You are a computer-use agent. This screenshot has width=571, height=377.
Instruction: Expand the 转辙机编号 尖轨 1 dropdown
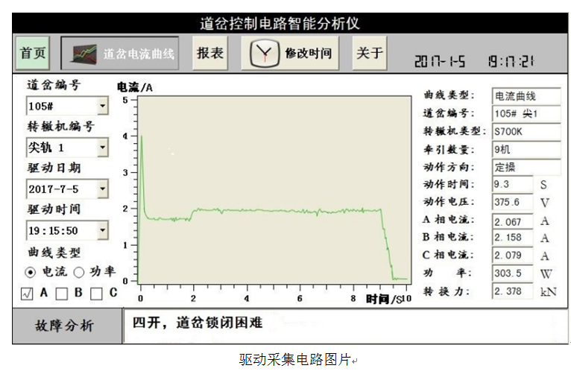102,148
